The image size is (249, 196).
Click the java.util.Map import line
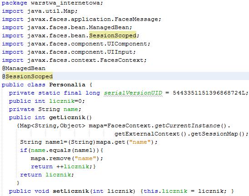pos(40,11)
